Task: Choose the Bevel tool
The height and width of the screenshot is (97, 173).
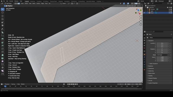Action: 2,46
